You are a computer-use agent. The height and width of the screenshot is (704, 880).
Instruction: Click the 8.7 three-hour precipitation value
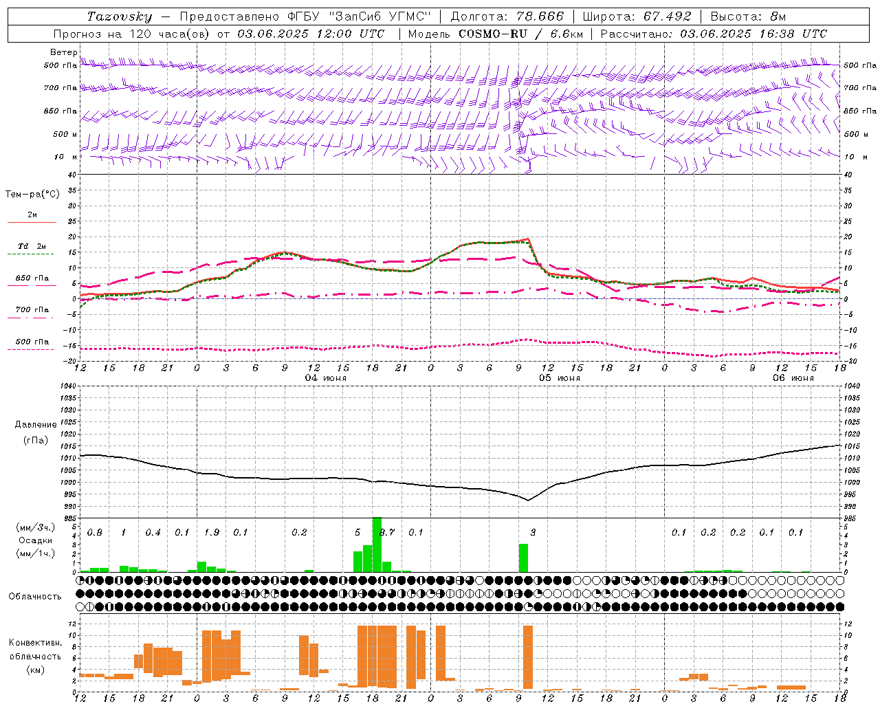(x=387, y=533)
